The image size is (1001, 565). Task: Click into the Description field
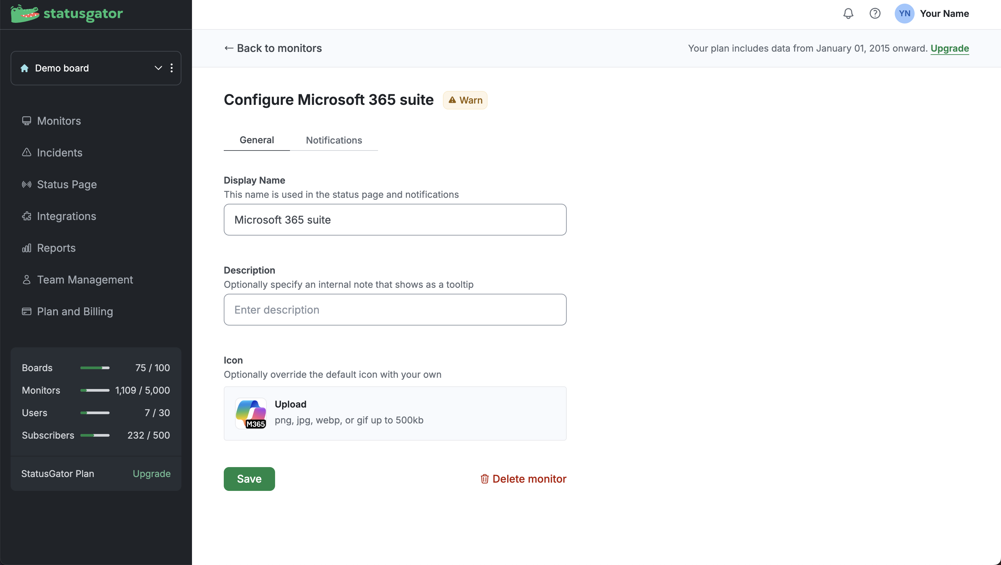[395, 310]
